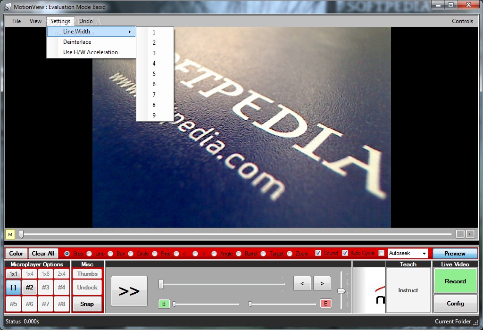The height and width of the screenshot is (330, 483).
Task: Open the View menu
Action: 35,21
